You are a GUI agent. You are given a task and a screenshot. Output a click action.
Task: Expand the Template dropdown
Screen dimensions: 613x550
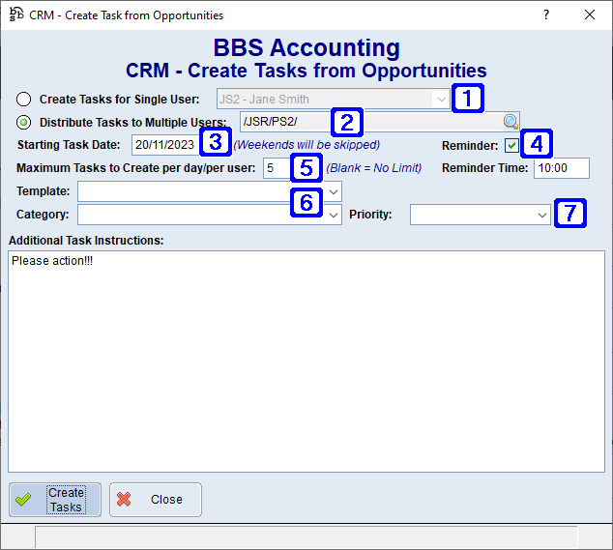(334, 191)
